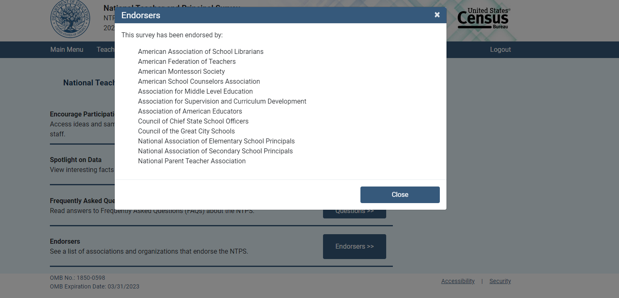The height and width of the screenshot is (298, 619).
Task: Click the Council of the Great City Schools entry
Action: [186, 131]
